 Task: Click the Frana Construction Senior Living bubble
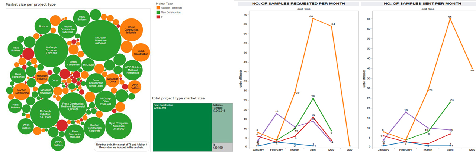(96, 84)
